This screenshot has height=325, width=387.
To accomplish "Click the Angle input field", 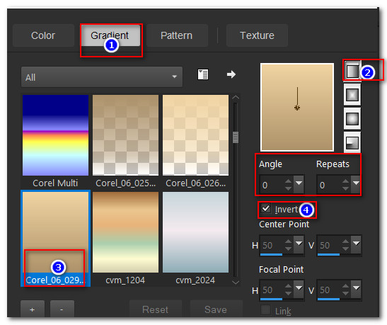I will pos(272,185).
